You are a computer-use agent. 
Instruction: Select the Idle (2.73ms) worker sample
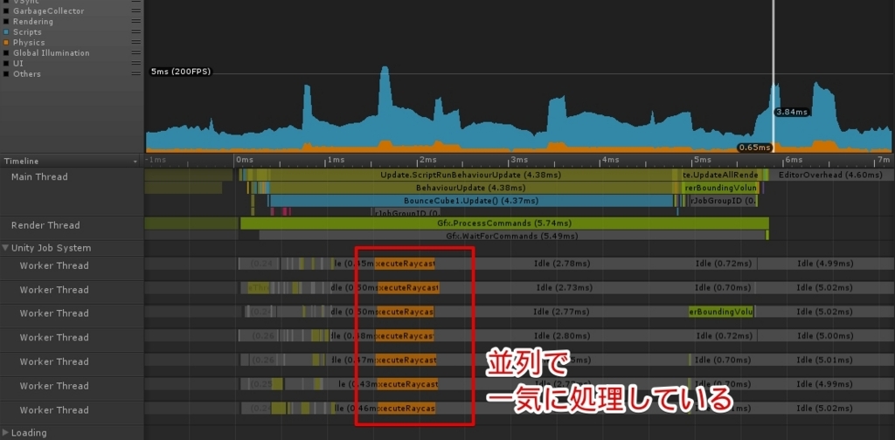pyautogui.click(x=563, y=288)
